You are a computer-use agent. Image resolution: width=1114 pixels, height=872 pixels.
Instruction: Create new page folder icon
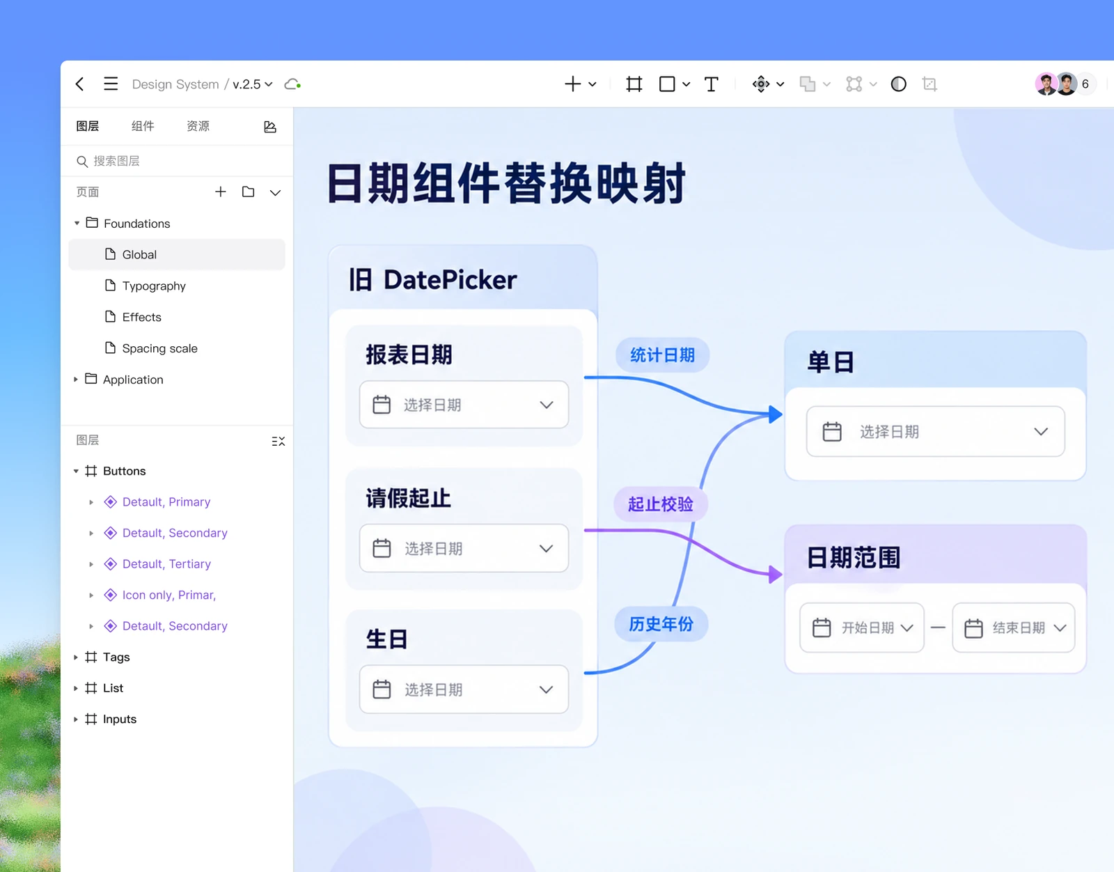pos(248,192)
